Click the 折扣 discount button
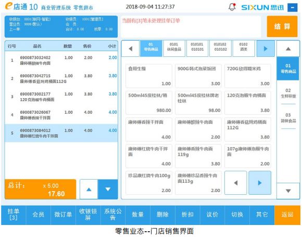302x237 pixels. (x=187, y=215)
